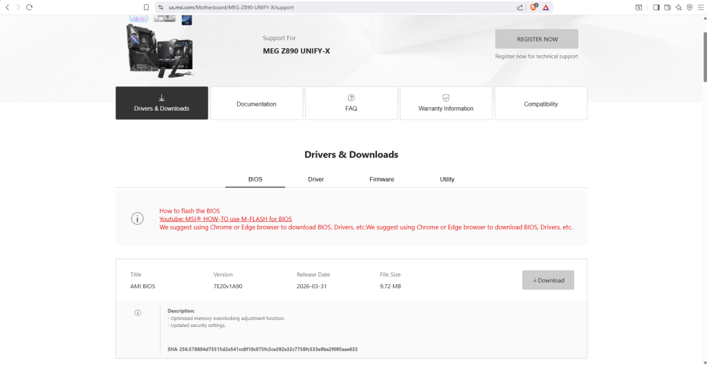The image size is (707, 365).
Task: Click the VPN shield icon
Action: [690, 7]
